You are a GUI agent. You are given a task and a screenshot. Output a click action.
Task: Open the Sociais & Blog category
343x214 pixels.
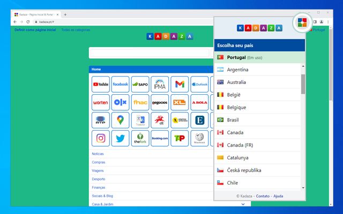click(x=102, y=196)
